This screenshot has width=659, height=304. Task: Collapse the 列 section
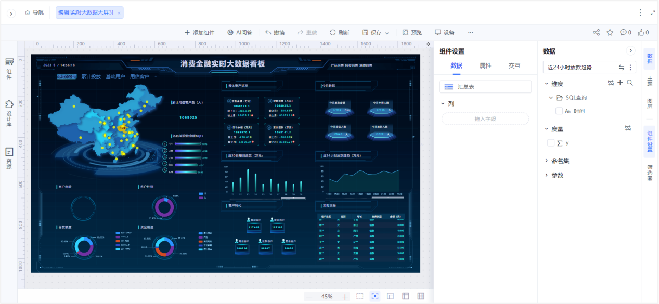pos(443,103)
